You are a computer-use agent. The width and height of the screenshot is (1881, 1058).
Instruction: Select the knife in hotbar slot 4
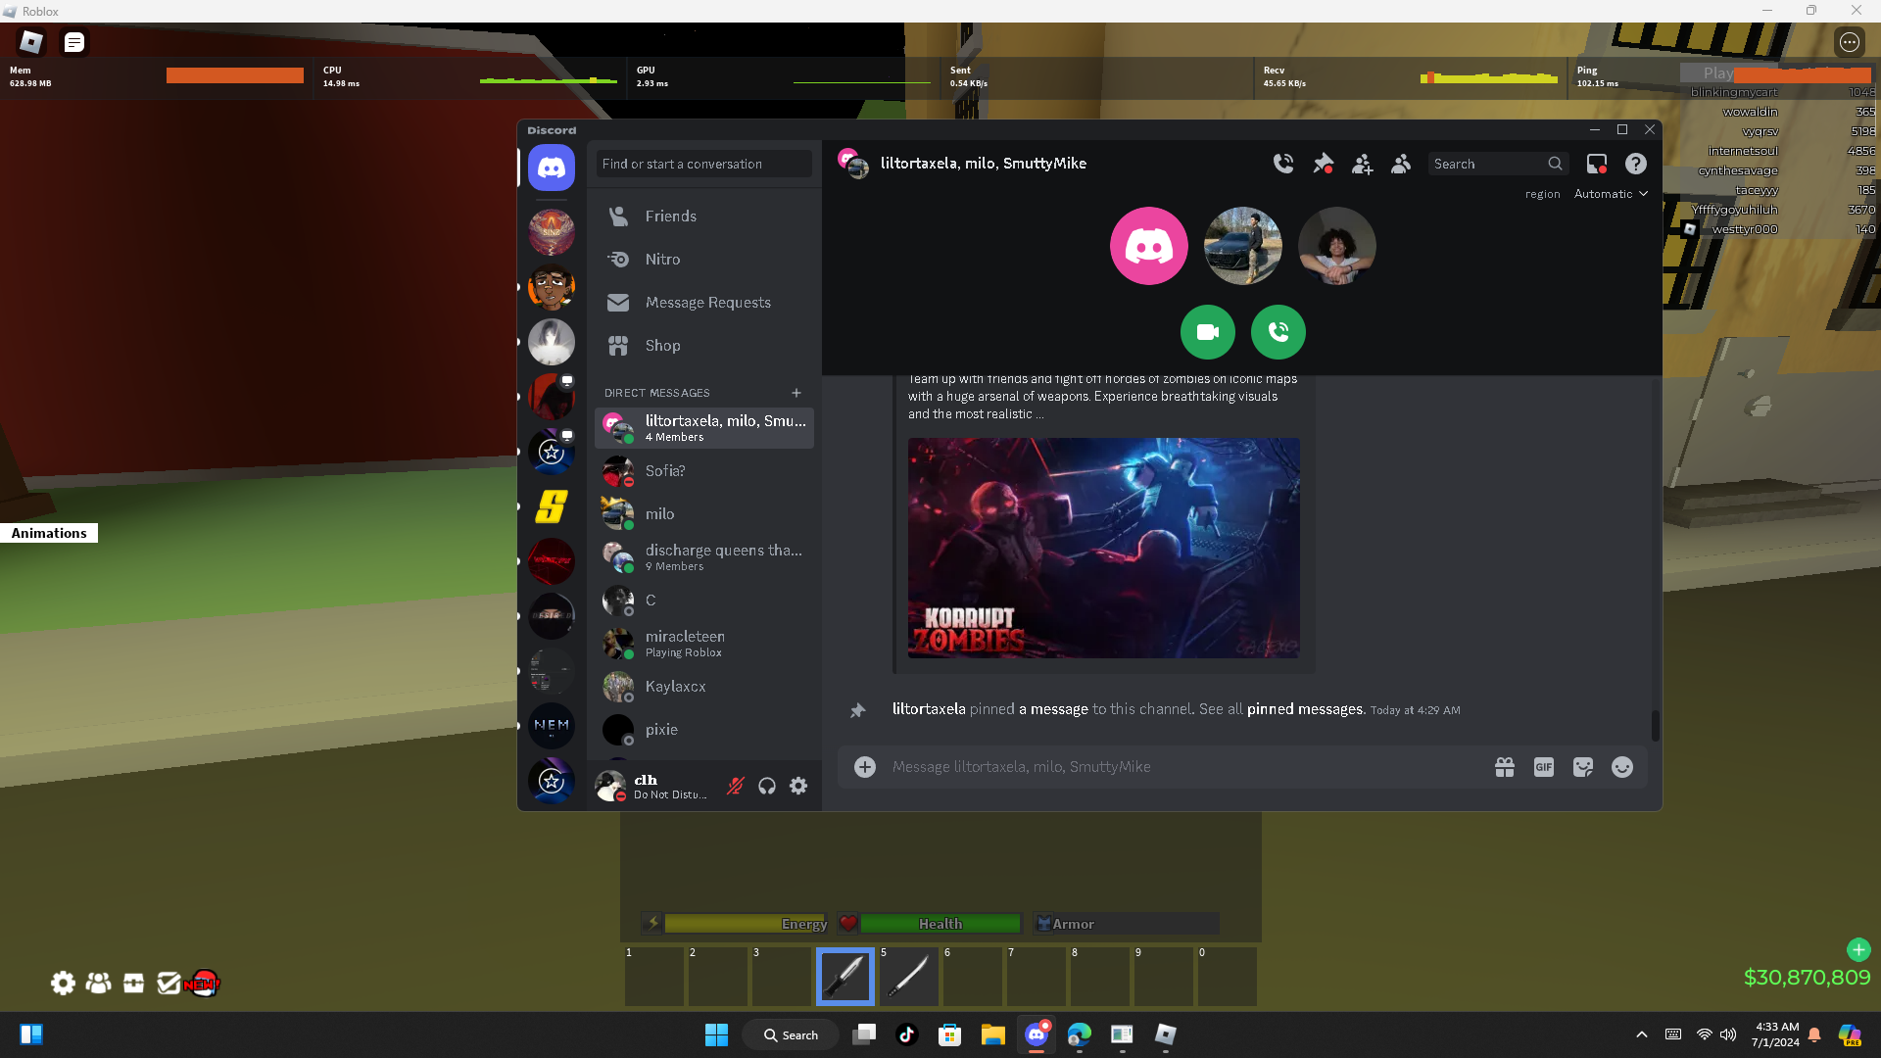click(x=845, y=977)
